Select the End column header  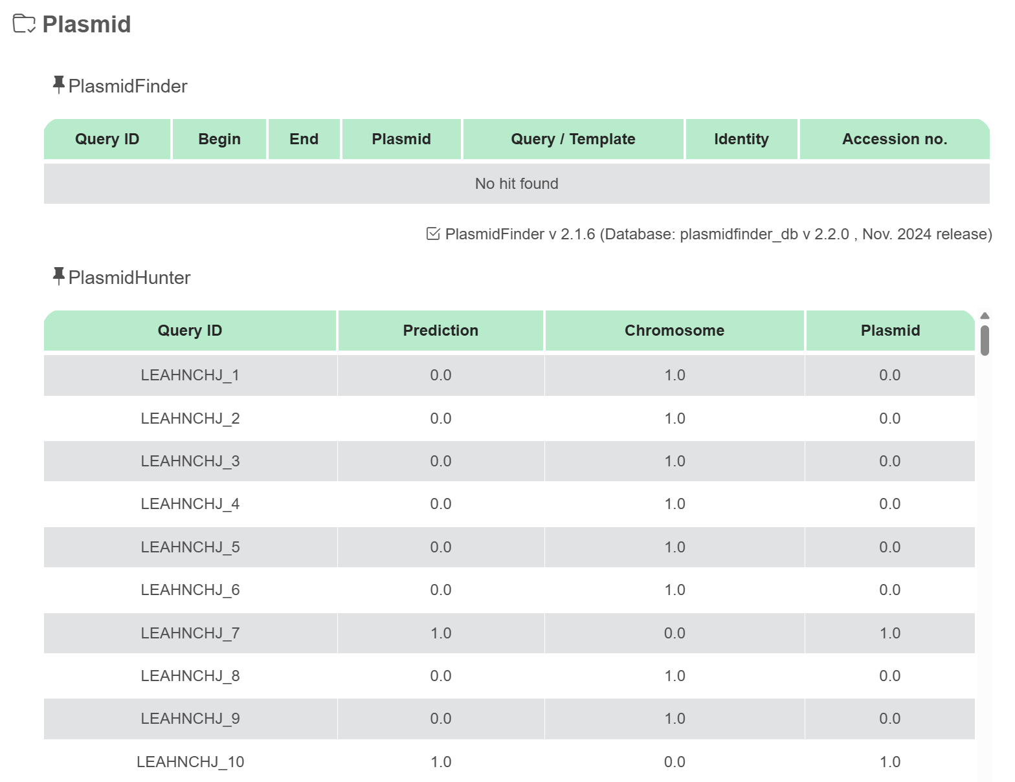coord(304,139)
